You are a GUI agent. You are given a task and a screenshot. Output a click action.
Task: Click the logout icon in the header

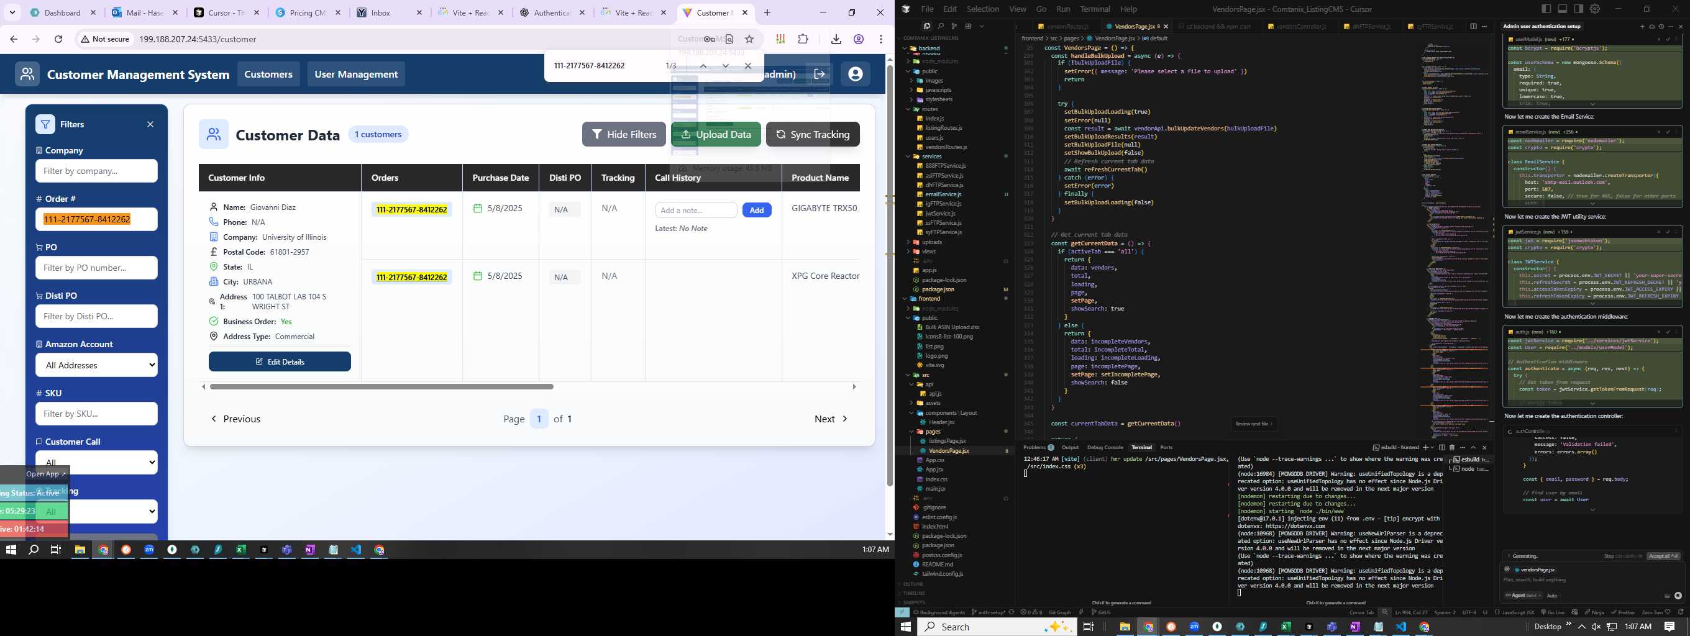click(x=820, y=74)
